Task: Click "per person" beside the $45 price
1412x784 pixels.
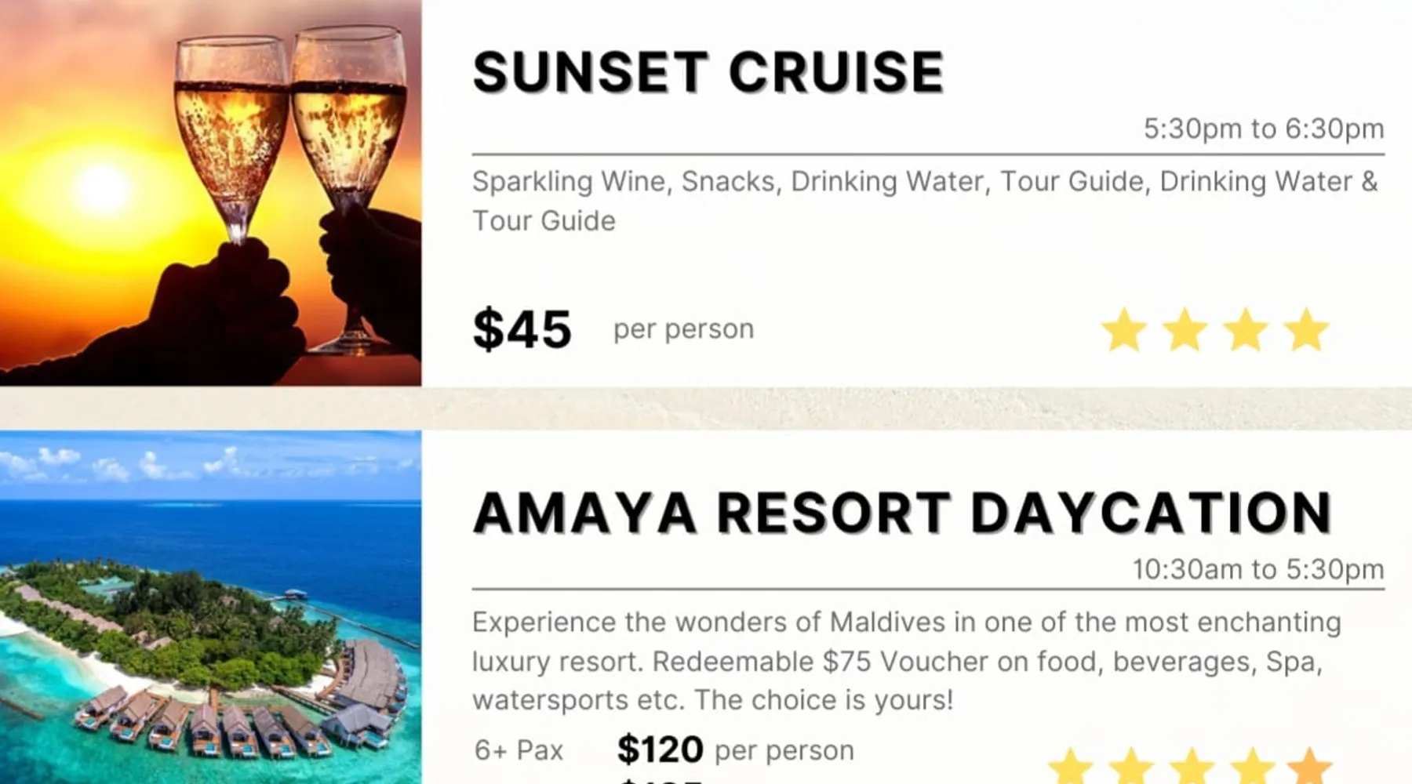Action: point(683,329)
